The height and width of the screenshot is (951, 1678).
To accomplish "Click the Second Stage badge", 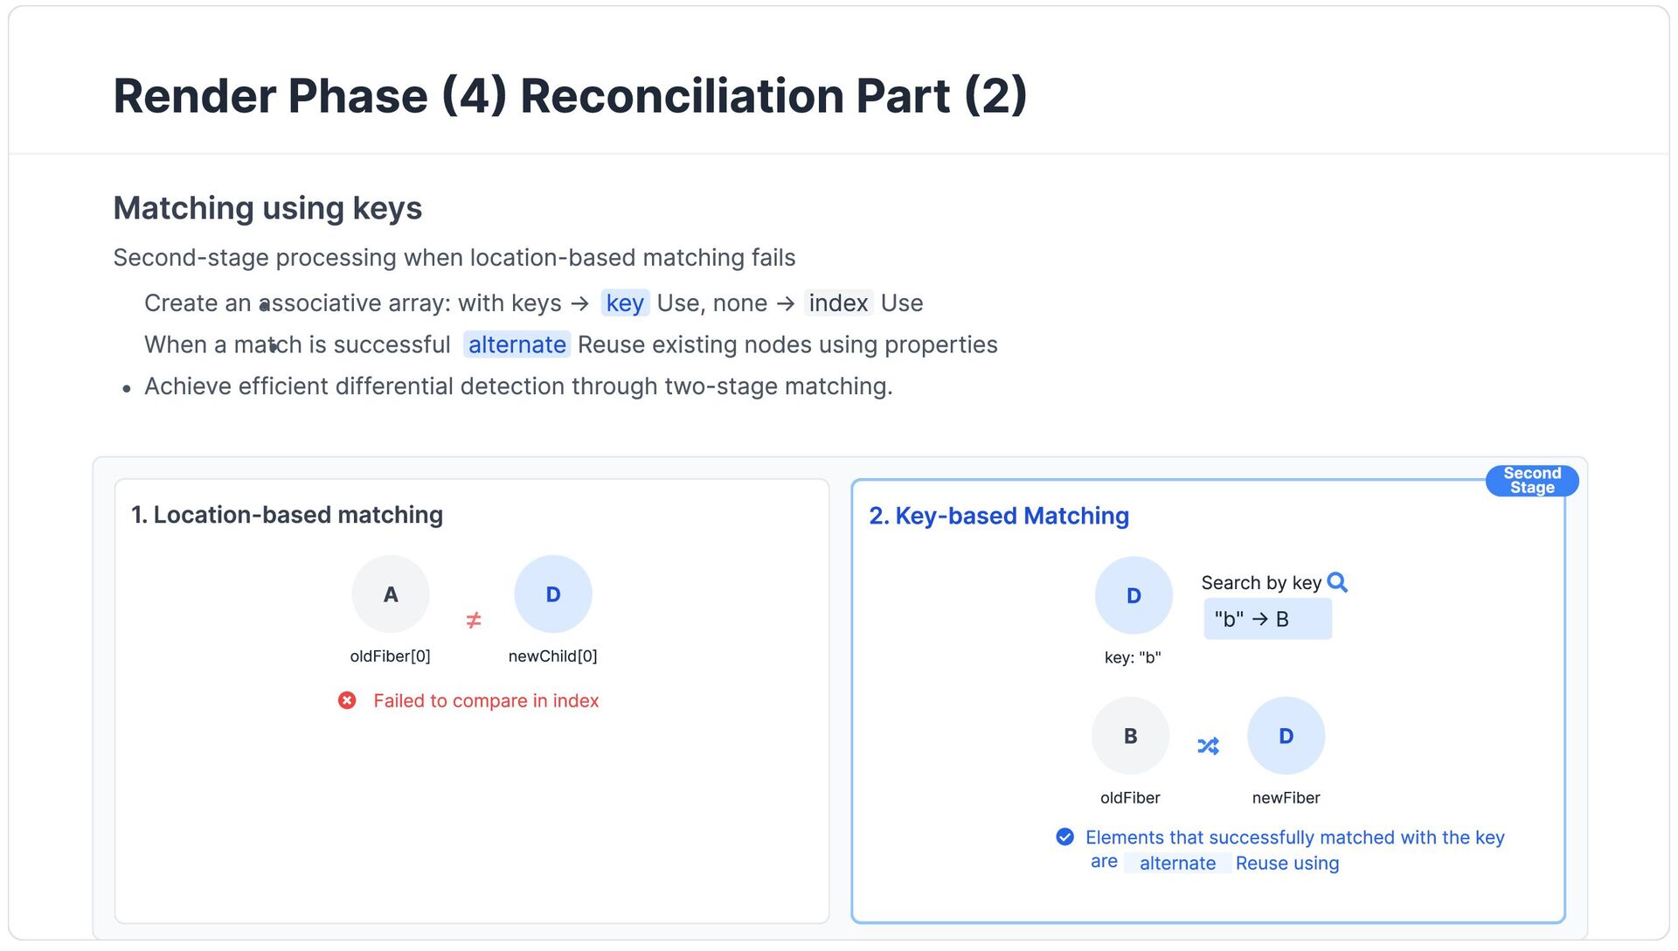I will tap(1531, 480).
